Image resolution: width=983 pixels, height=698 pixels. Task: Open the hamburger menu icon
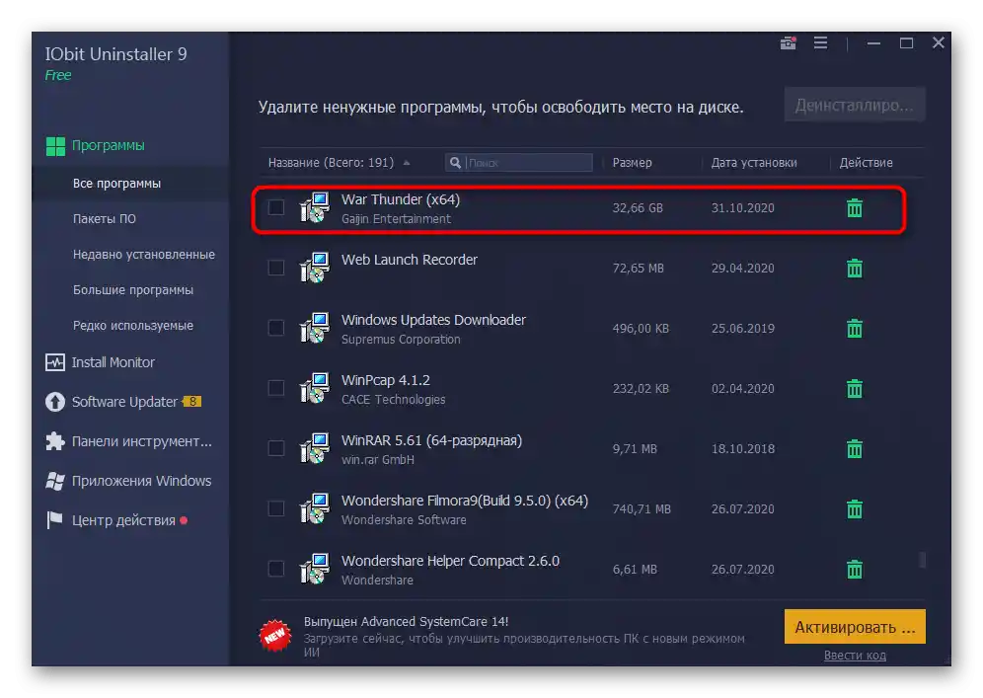pyautogui.click(x=820, y=42)
